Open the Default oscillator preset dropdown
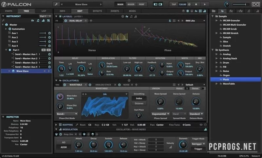This screenshot has width=262, height=158. (195, 85)
